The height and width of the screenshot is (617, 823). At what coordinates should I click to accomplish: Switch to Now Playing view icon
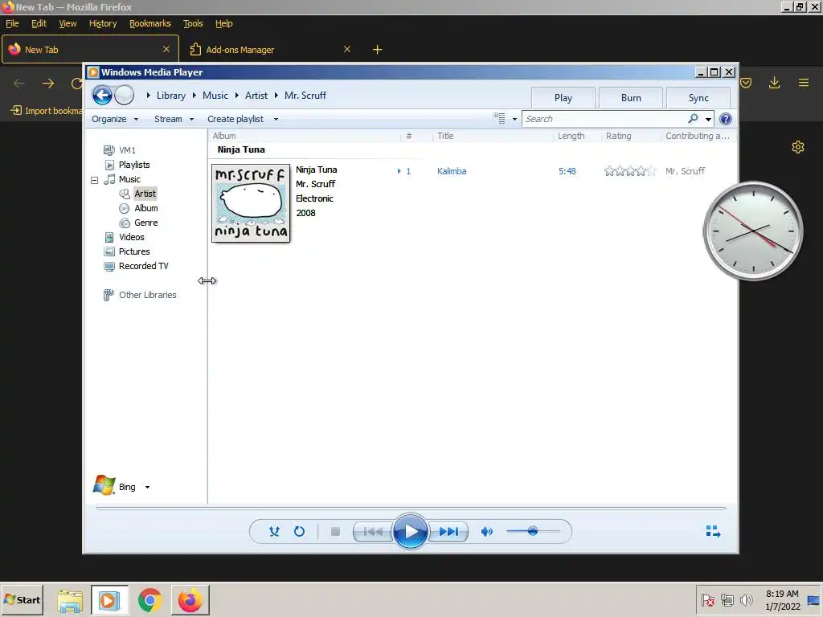(x=713, y=532)
